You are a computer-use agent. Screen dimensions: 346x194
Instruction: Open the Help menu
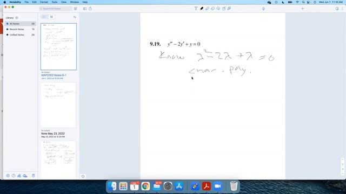85,2
